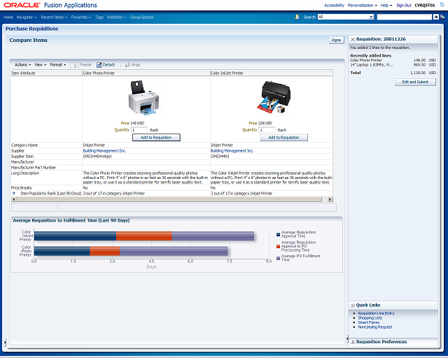Open the Actions dropdown menu
Screen dimensions: 448x358
click(22, 65)
